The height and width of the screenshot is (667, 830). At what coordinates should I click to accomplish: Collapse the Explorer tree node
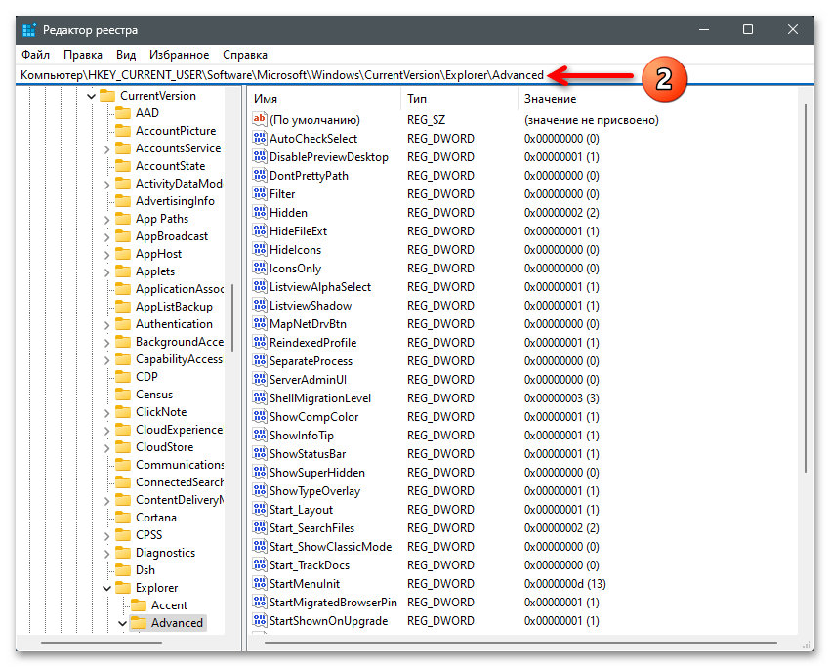107,588
